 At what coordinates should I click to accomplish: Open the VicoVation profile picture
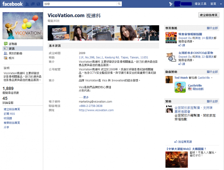point(23,25)
